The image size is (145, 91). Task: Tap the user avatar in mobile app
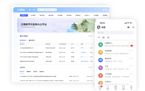coord(99,27)
